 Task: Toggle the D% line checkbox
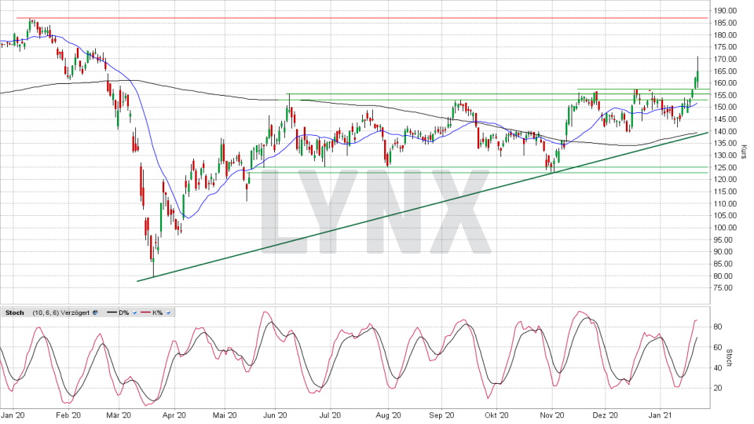tap(134, 313)
